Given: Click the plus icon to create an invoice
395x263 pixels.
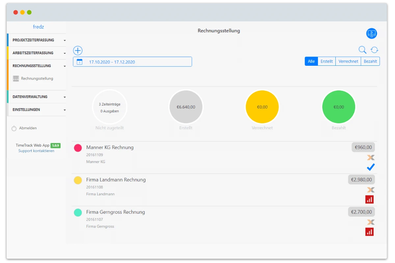Looking at the screenshot, I should tap(78, 50).
